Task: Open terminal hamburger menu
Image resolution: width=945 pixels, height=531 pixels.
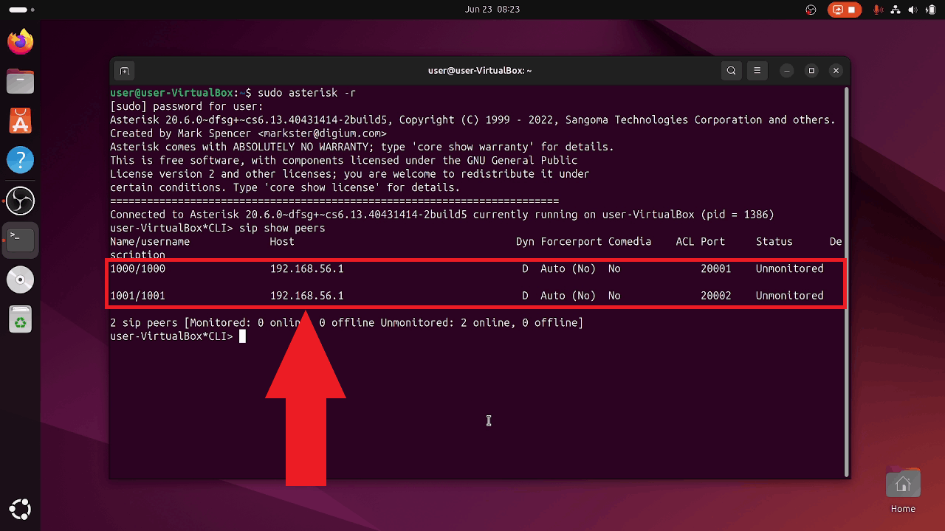Action: pos(757,71)
